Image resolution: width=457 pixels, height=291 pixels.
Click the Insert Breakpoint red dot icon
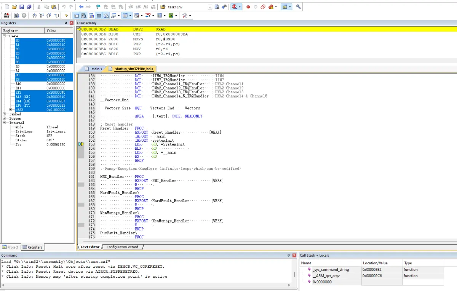248,7
